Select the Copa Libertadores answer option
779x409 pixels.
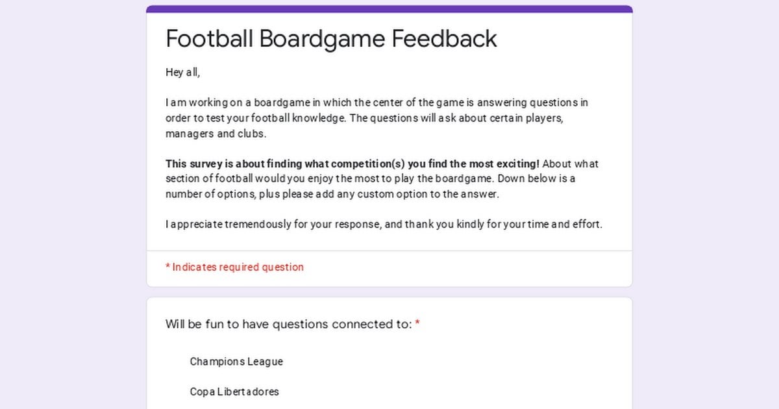[234, 391]
